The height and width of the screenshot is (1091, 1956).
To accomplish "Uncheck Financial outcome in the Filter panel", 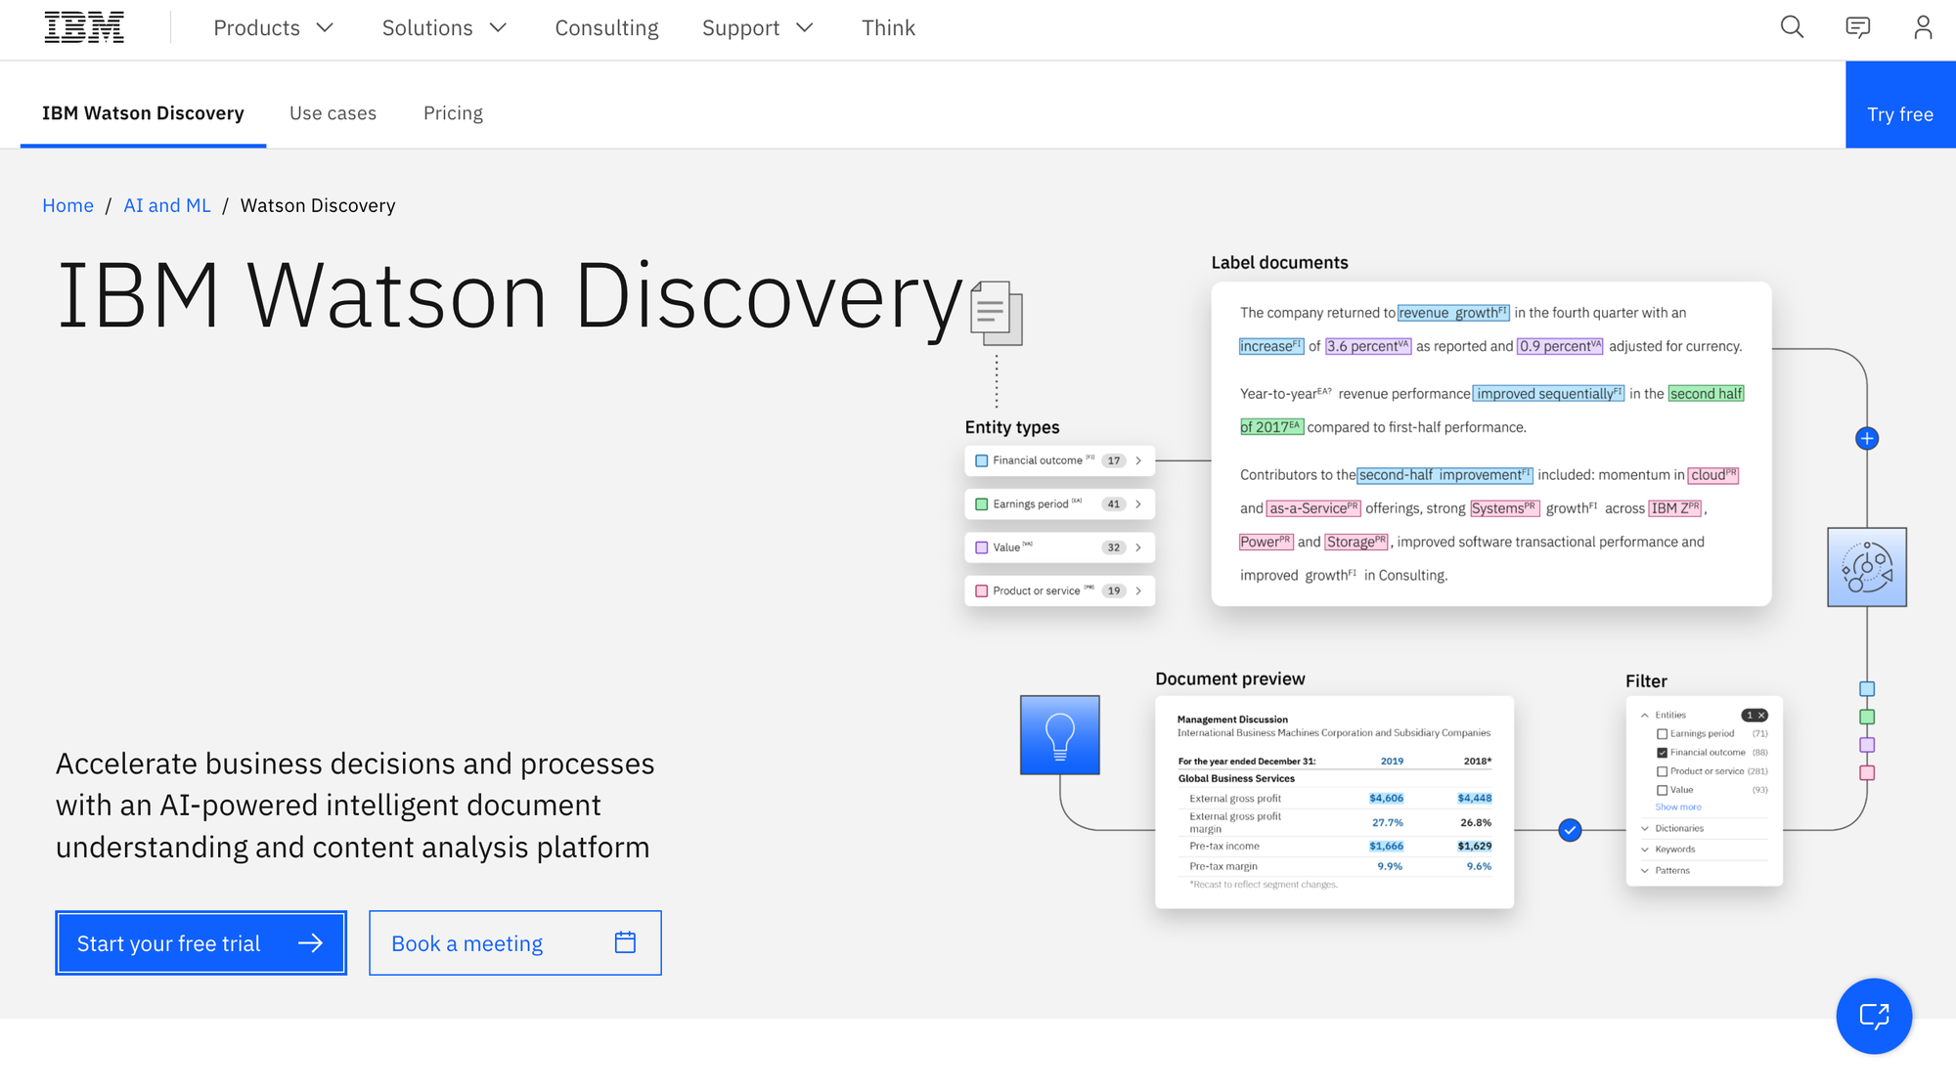I will [x=1662, y=752].
